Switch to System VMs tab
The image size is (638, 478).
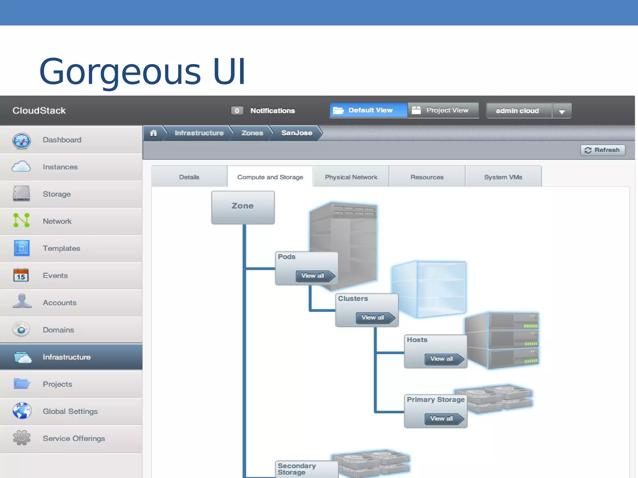point(503,177)
